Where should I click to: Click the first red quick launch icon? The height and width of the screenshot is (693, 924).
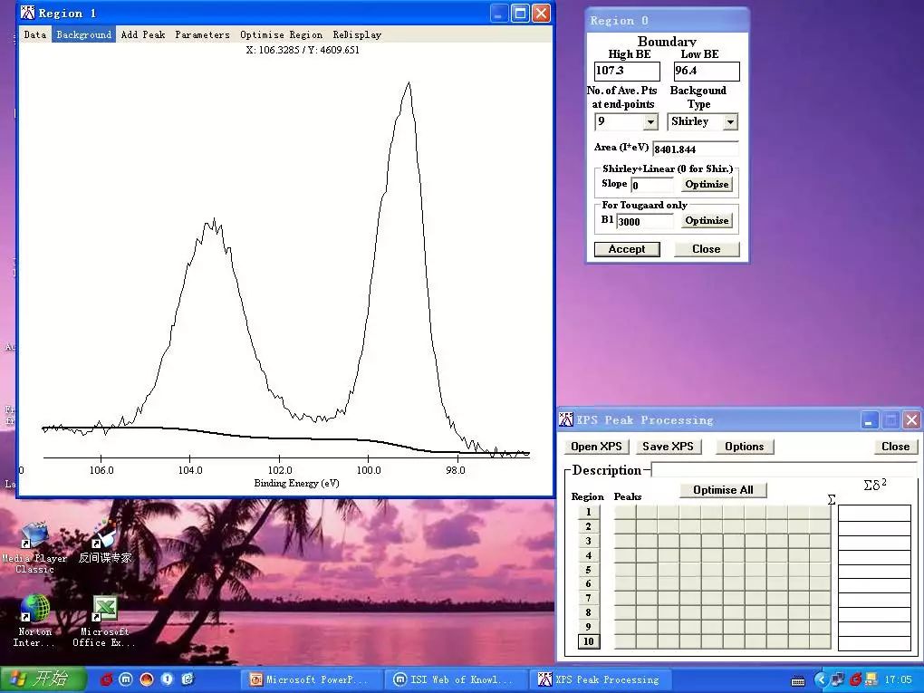pyautogui.click(x=106, y=679)
